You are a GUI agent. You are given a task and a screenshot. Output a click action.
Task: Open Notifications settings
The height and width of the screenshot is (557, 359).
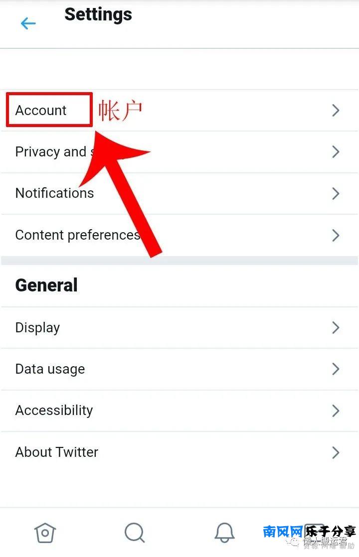point(179,194)
